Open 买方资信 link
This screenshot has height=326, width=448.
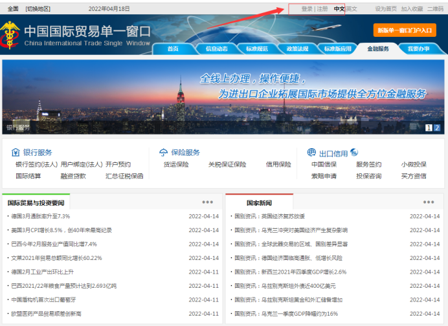pos(414,176)
